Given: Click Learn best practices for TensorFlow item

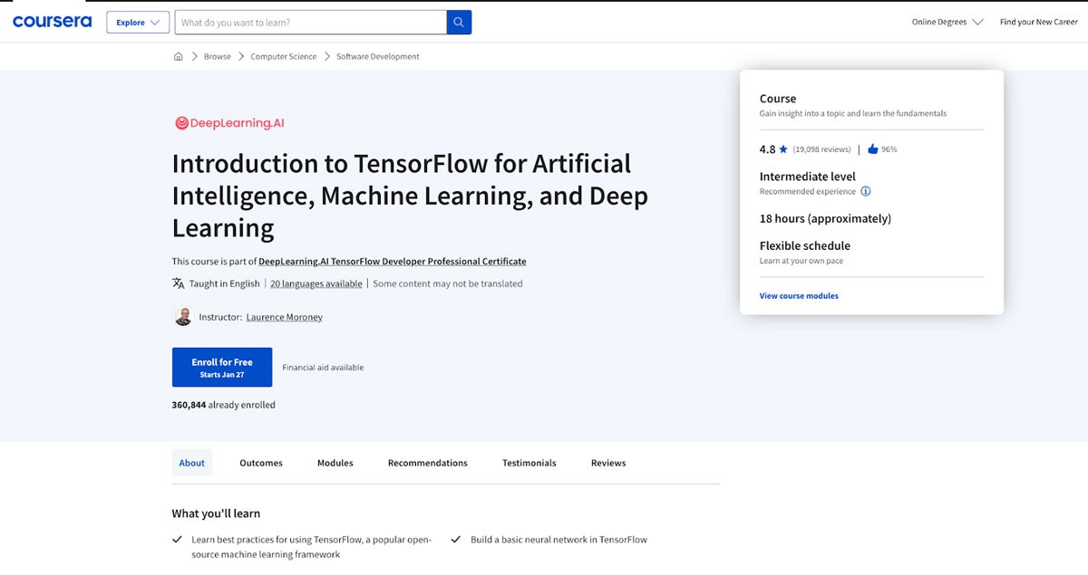Looking at the screenshot, I should click(x=312, y=547).
